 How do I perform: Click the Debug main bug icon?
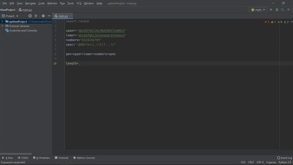tap(277, 10)
